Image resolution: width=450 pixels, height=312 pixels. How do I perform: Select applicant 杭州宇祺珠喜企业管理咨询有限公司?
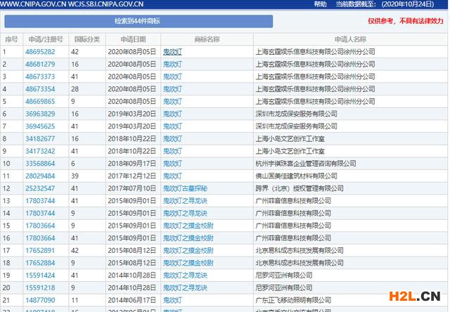tap(306, 164)
